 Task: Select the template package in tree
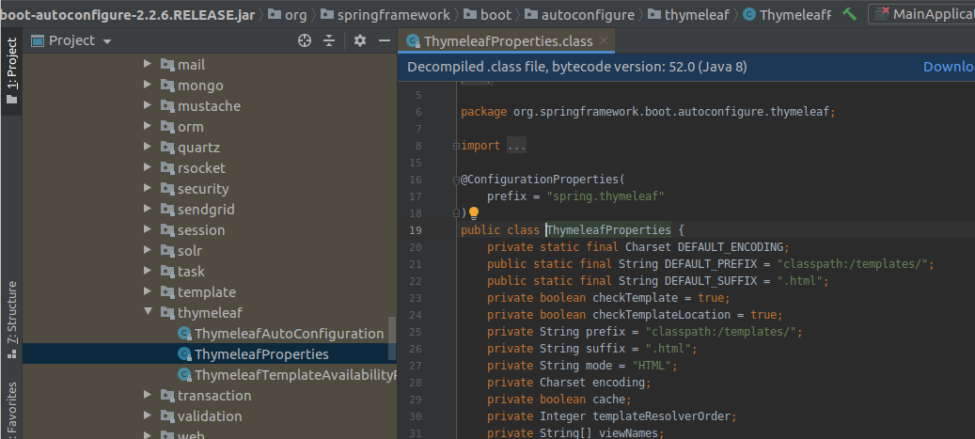pos(207,291)
